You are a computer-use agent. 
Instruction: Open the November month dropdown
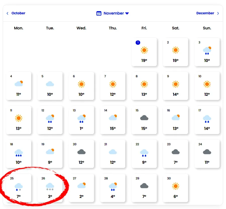tap(114, 13)
